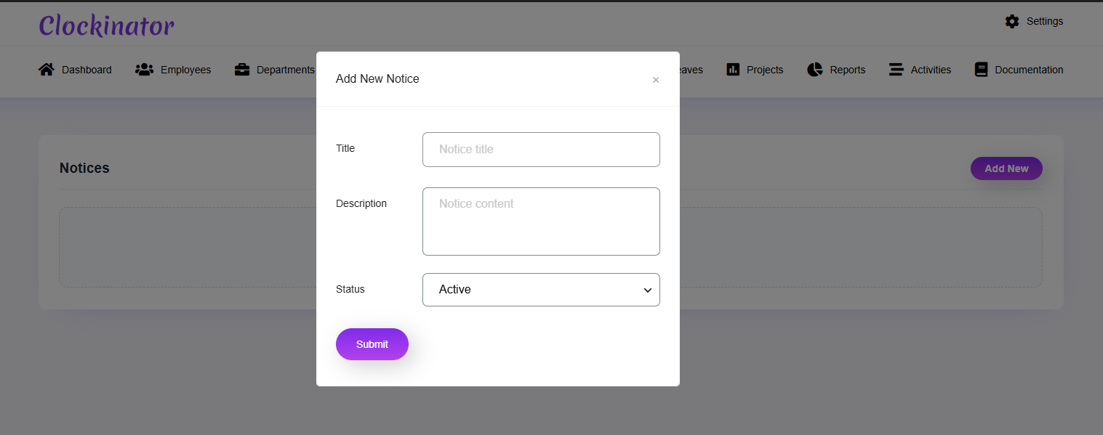Image resolution: width=1103 pixels, height=435 pixels.
Task: Close the Add New Notice dialog
Action: [x=656, y=80]
